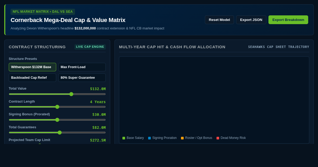Viewport: 318px width, 167px height.
Task: Click the CONTRACT STRUCTURING panel heading
Action: pyautogui.click(x=37, y=47)
